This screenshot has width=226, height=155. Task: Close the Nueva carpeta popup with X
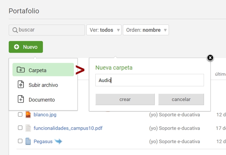pyautogui.click(x=210, y=58)
